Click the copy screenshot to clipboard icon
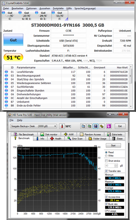The image size is (136, 220). [x=89, y=126]
